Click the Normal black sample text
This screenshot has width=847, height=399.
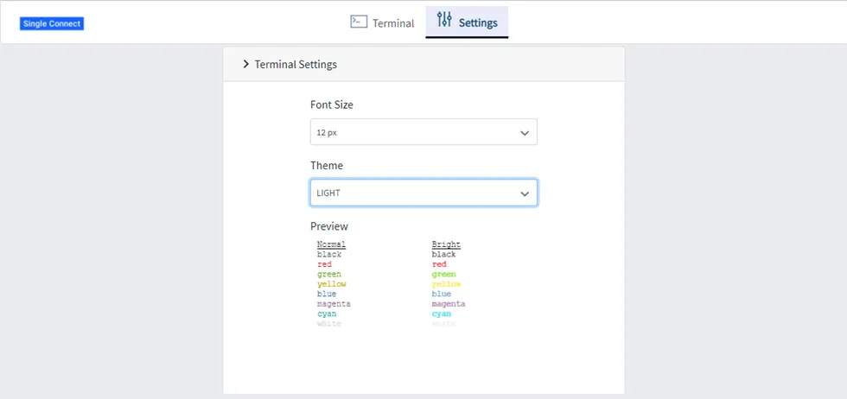click(329, 254)
